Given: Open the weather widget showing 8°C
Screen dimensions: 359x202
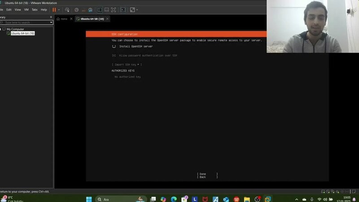Looking at the screenshot, I should tap(12, 199).
